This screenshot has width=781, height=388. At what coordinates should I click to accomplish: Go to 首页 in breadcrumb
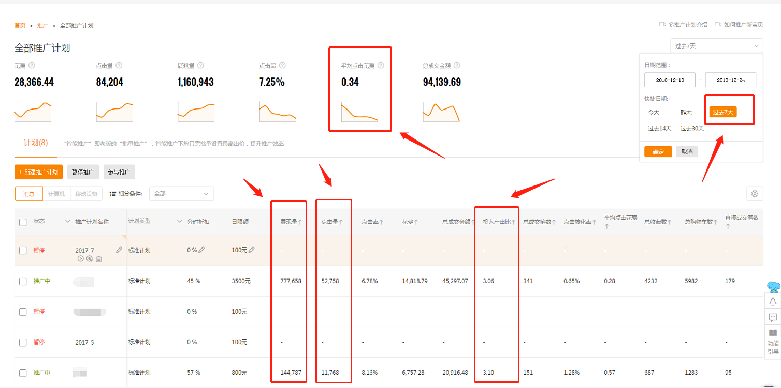20,25
